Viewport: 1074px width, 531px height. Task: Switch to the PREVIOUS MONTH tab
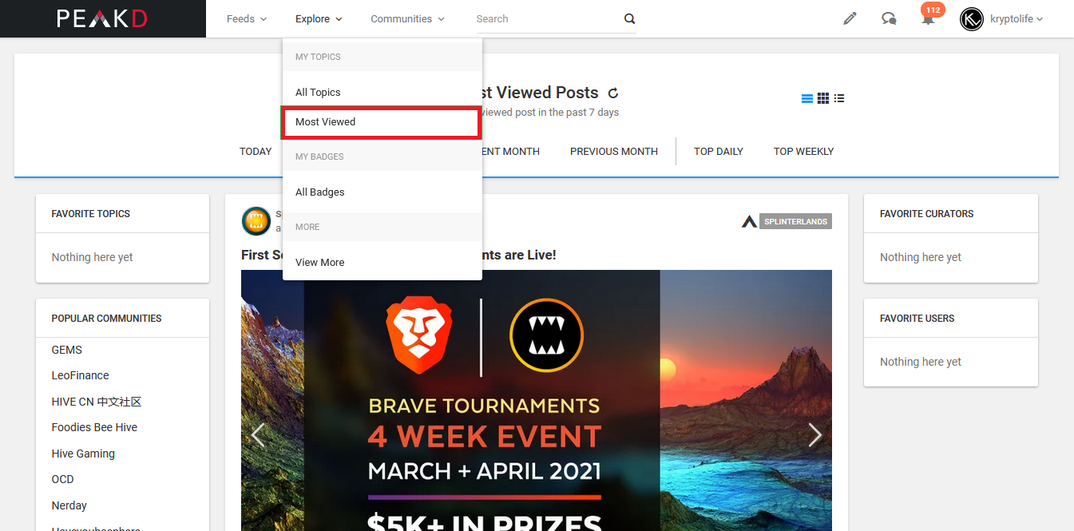pos(614,151)
